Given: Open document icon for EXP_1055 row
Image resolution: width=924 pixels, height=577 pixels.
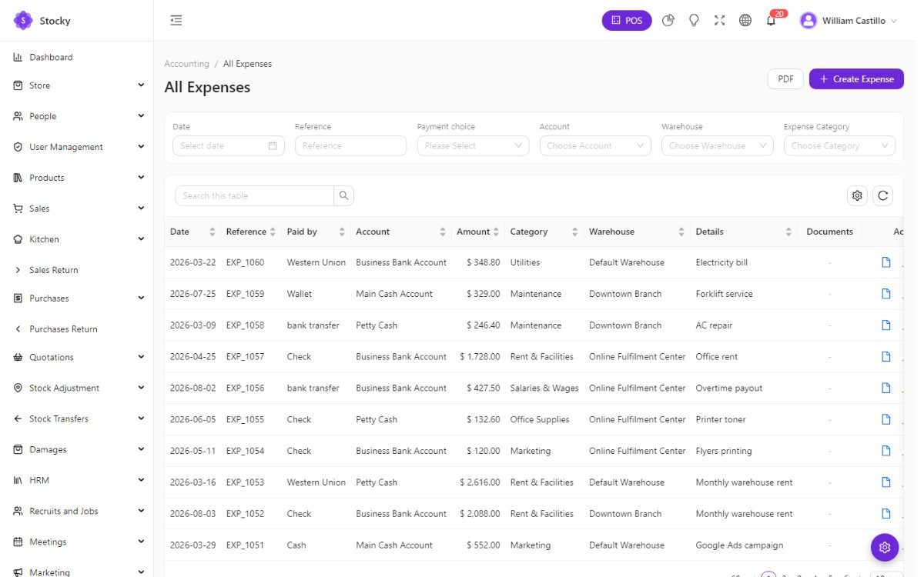Looking at the screenshot, I should (885, 419).
